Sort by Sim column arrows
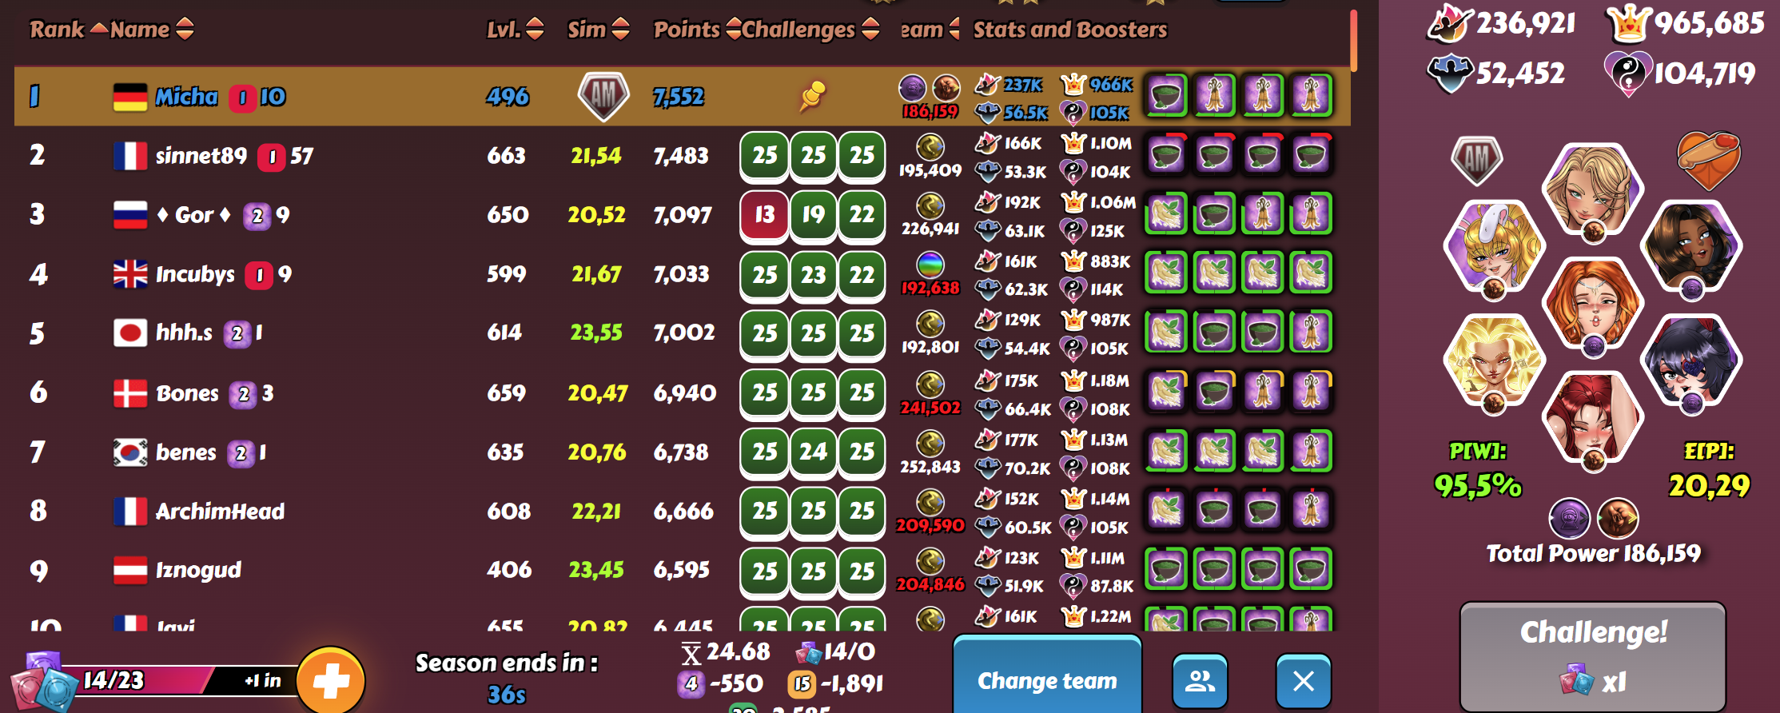This screenshot has height=713, width=1780. point(598,30)
